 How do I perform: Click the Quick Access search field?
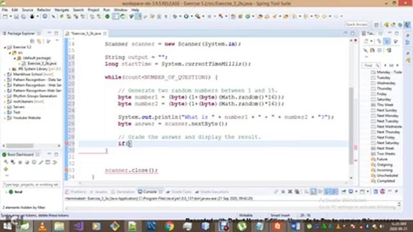(x=356, y=24)
